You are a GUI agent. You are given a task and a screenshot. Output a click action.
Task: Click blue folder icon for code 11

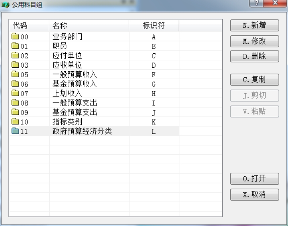pos(15,131)
